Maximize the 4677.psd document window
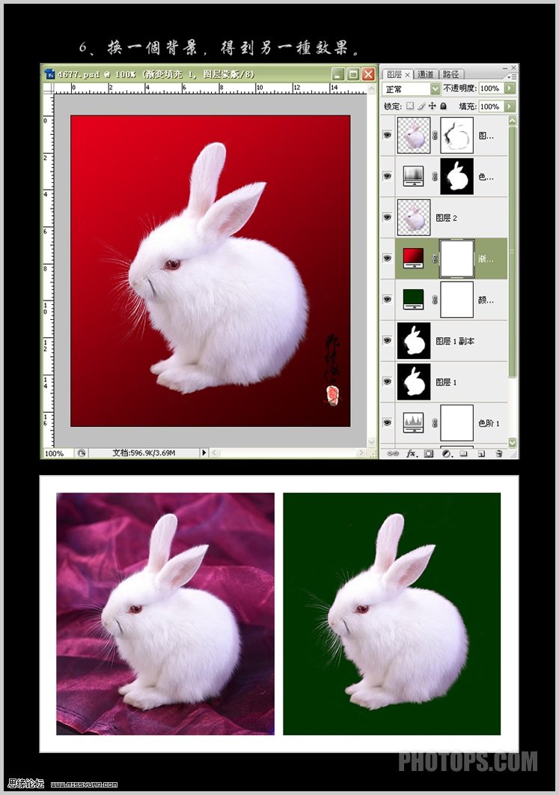Image resolution: width=559 pixels, height=795 pixels. 353,74
